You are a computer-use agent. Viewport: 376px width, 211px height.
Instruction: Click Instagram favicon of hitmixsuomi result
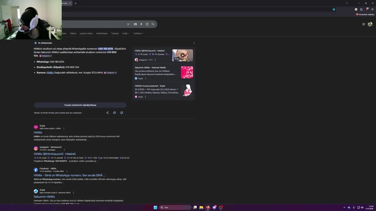pyautogui.click(x=36, y=148)
